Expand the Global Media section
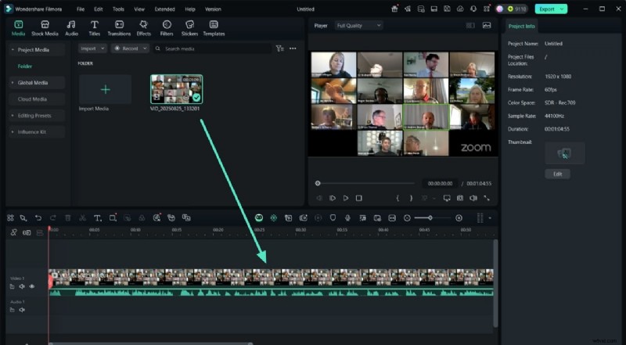Image resolution: width=626 pixels, height=345 pixels. click(x=33, y=82)
